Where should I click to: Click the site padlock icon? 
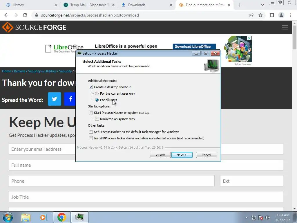point(37,15)
